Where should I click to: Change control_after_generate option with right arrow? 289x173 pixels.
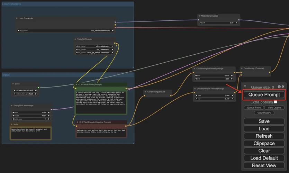[x=36, y=94]
